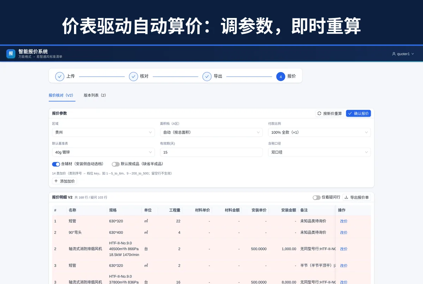Viewport: 423px width, 284px height.
Task: Click 安装金额 column header
Action: (x=289, y=210)
